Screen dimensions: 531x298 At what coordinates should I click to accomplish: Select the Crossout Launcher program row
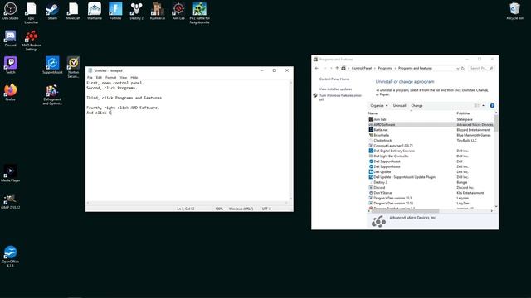431,146
